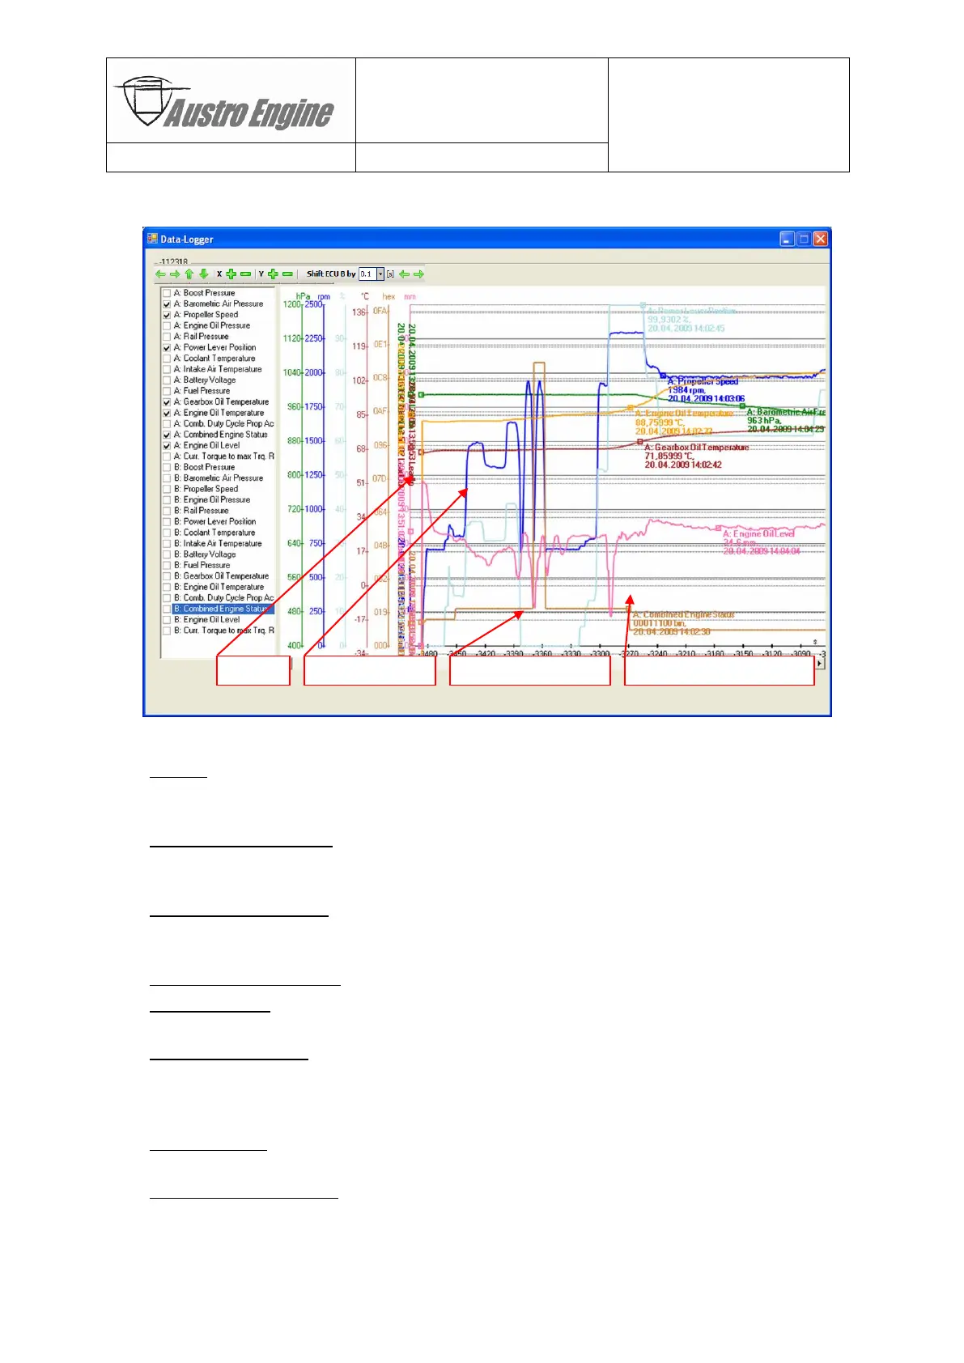Check B: Engine Oil Pressure
Screen dimensions: 964x1363
point(167,500)
